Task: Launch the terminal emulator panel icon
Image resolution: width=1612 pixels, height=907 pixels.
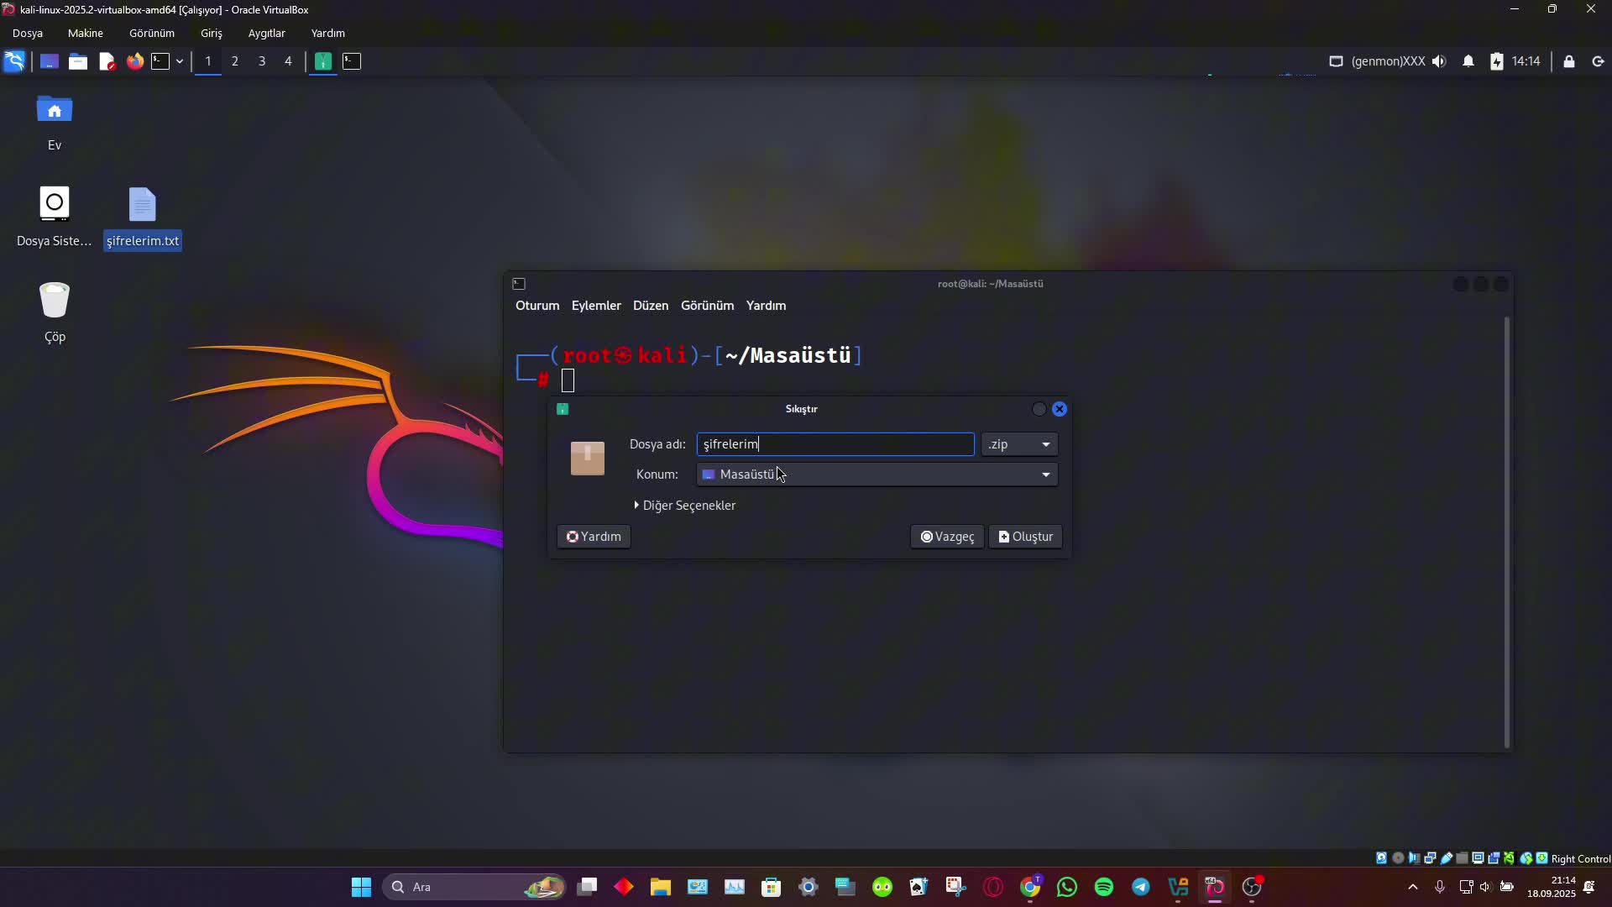Action: [x=160, y=61]
